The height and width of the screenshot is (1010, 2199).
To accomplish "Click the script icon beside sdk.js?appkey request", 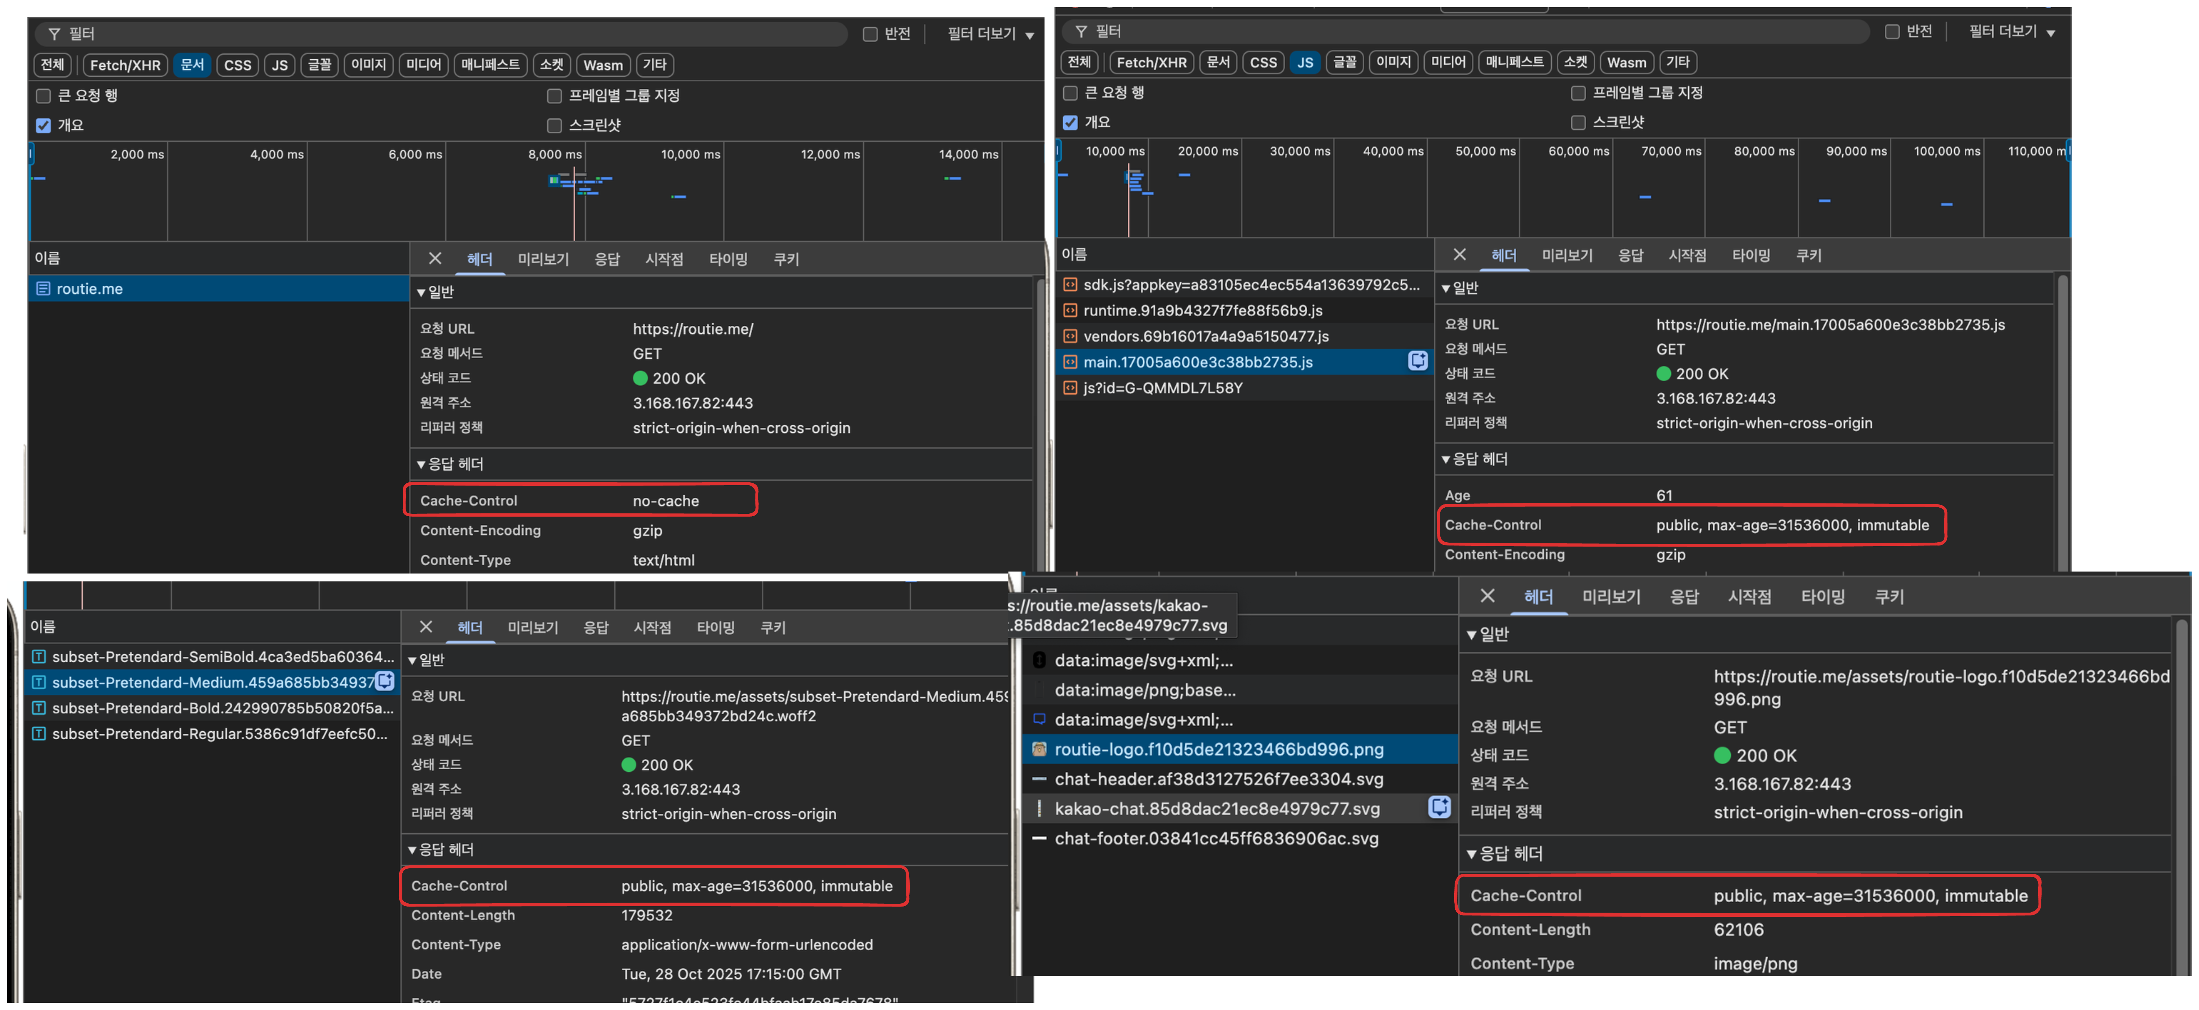I will click(x=1070, y=284).
